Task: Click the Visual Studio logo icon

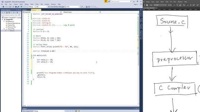Action: (2, 2)
